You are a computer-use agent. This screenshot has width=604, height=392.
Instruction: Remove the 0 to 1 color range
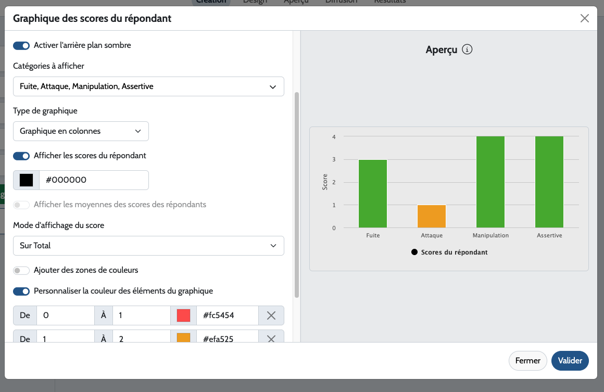click(x=271, y=315)
